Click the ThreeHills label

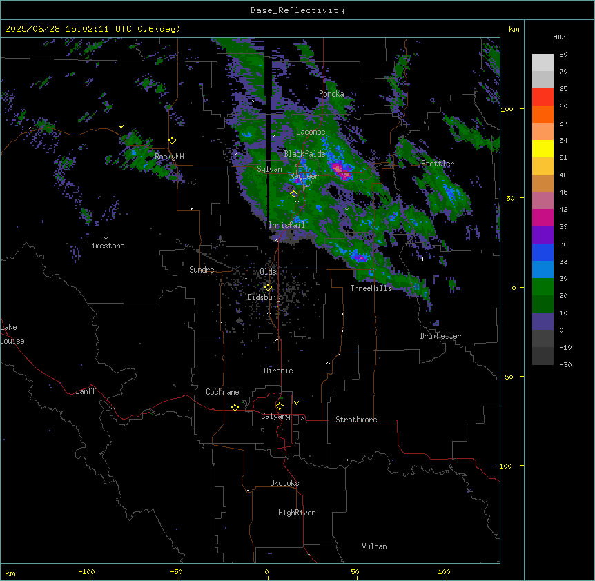[371, 288]
